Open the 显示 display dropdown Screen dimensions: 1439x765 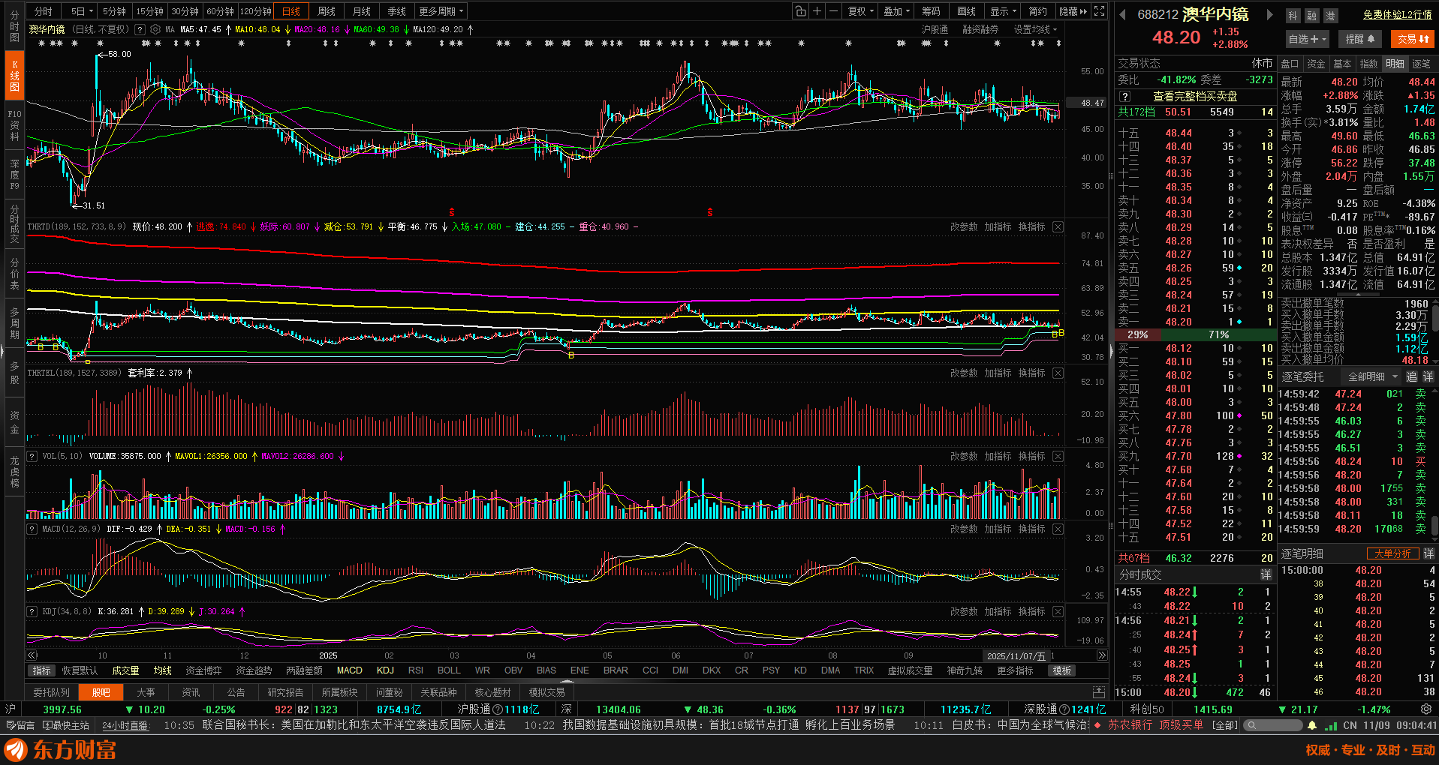pos(1003,11)
